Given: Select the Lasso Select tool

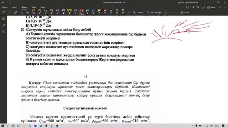Looking at the screenshot, I should click(22, 12).
